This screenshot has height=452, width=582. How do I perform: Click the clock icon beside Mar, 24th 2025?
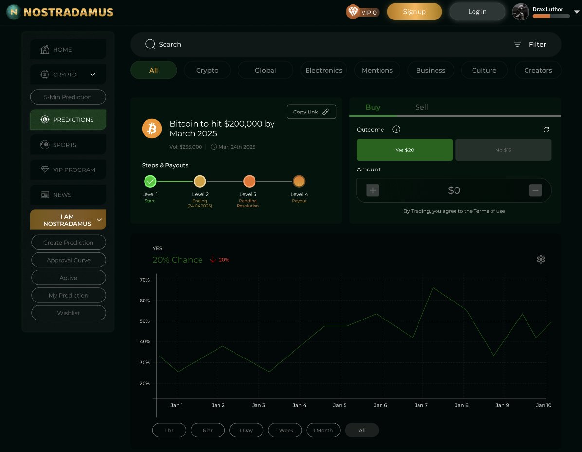(214, 147)
